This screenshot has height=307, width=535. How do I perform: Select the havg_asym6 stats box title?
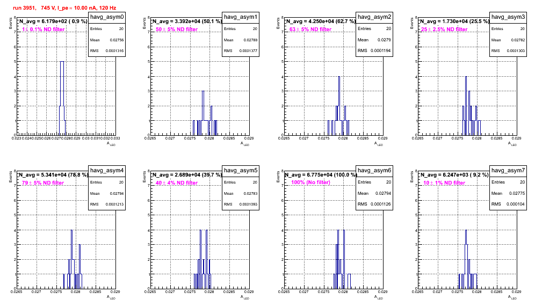click(x=374, y=170)
